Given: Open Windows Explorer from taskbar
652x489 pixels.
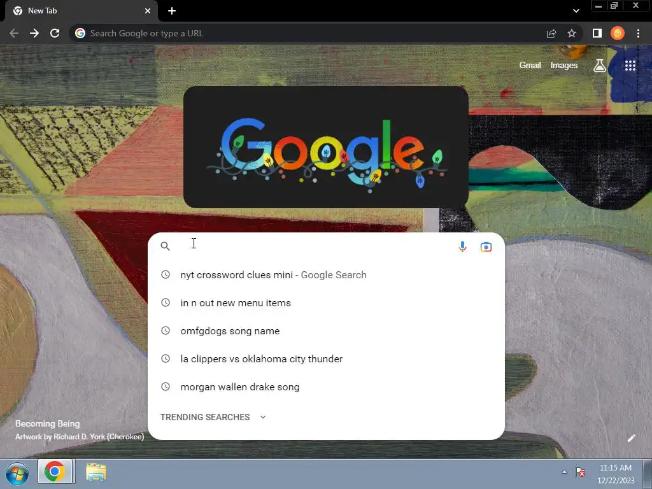Looking at the screenshot, I should pos(96,472).
